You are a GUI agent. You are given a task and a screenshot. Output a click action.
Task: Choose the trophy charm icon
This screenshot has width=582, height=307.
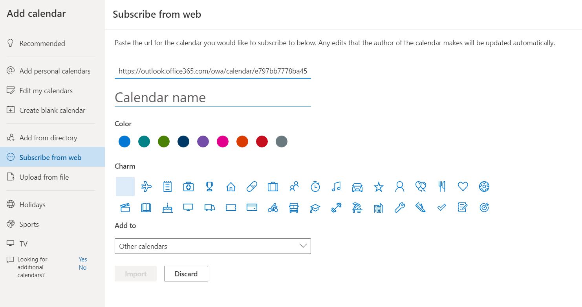coord(209,186)
